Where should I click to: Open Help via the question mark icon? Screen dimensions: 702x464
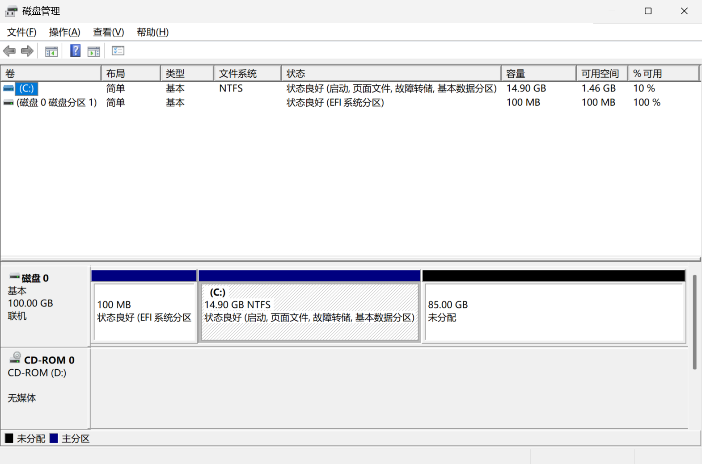tap(76, 51)
